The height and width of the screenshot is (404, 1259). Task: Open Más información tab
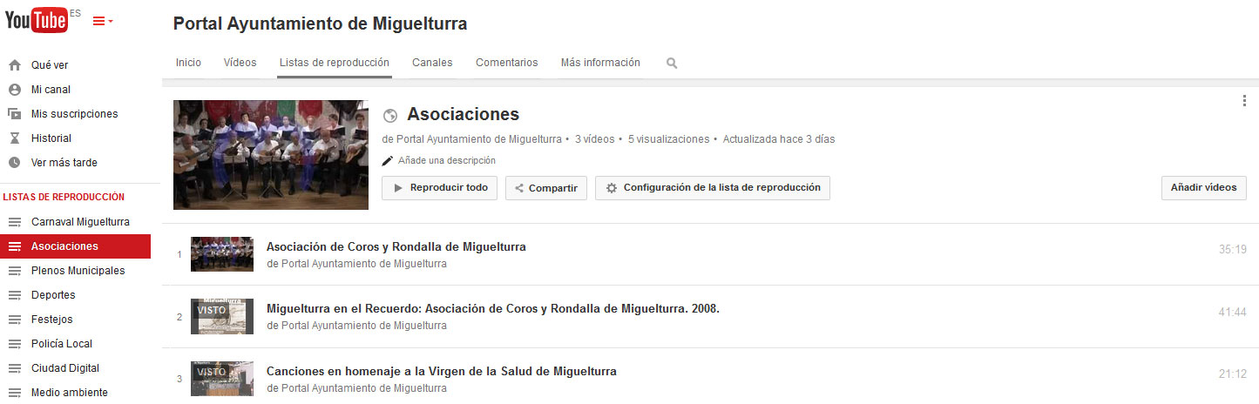tap(600, 63)
